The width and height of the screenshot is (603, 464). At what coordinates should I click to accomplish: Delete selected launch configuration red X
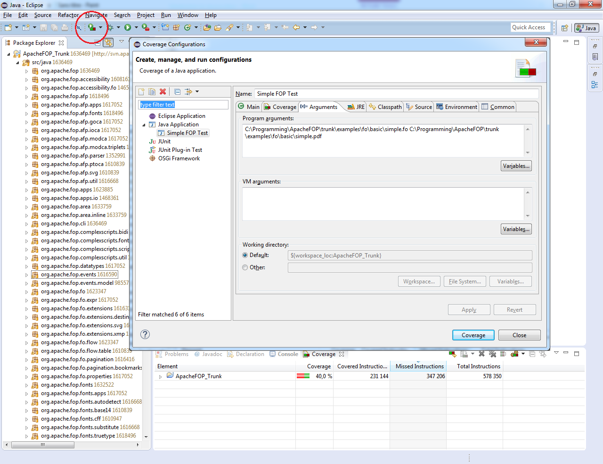pos(163,91)
